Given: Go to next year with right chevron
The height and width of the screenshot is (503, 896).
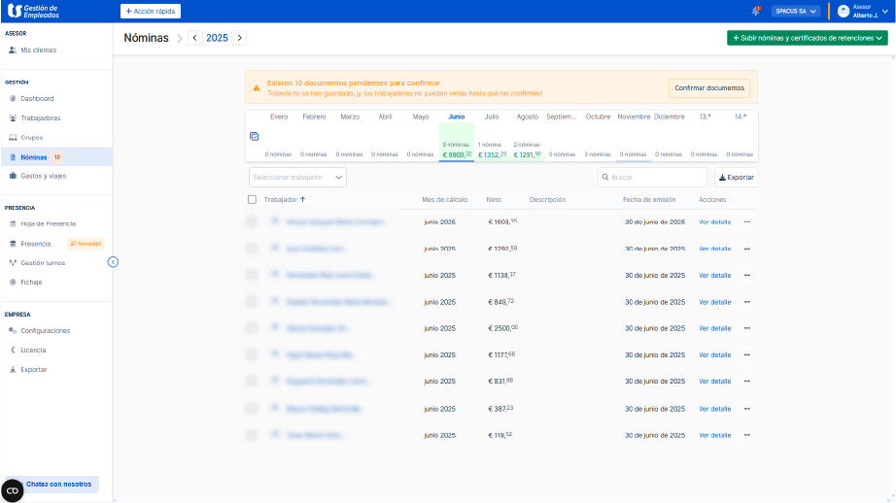Looking at the screenshot, I should click(x=239, y=38).
